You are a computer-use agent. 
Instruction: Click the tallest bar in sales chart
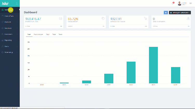tap(153, 65)
